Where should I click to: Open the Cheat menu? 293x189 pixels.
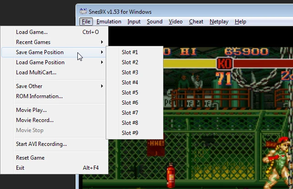click(x=196, y=22)
